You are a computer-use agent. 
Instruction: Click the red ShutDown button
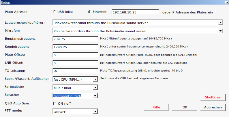[213, 97]
